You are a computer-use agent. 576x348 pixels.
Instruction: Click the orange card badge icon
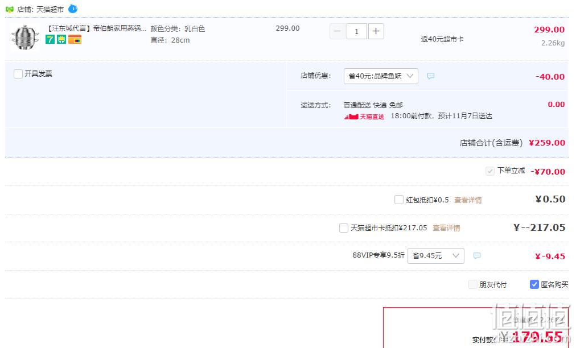75,39
